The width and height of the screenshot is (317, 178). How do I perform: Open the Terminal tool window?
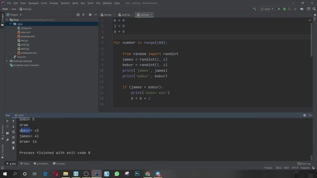click(59, 164)
